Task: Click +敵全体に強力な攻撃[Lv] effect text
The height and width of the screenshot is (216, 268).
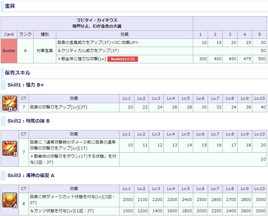Action: coord(82,59)
